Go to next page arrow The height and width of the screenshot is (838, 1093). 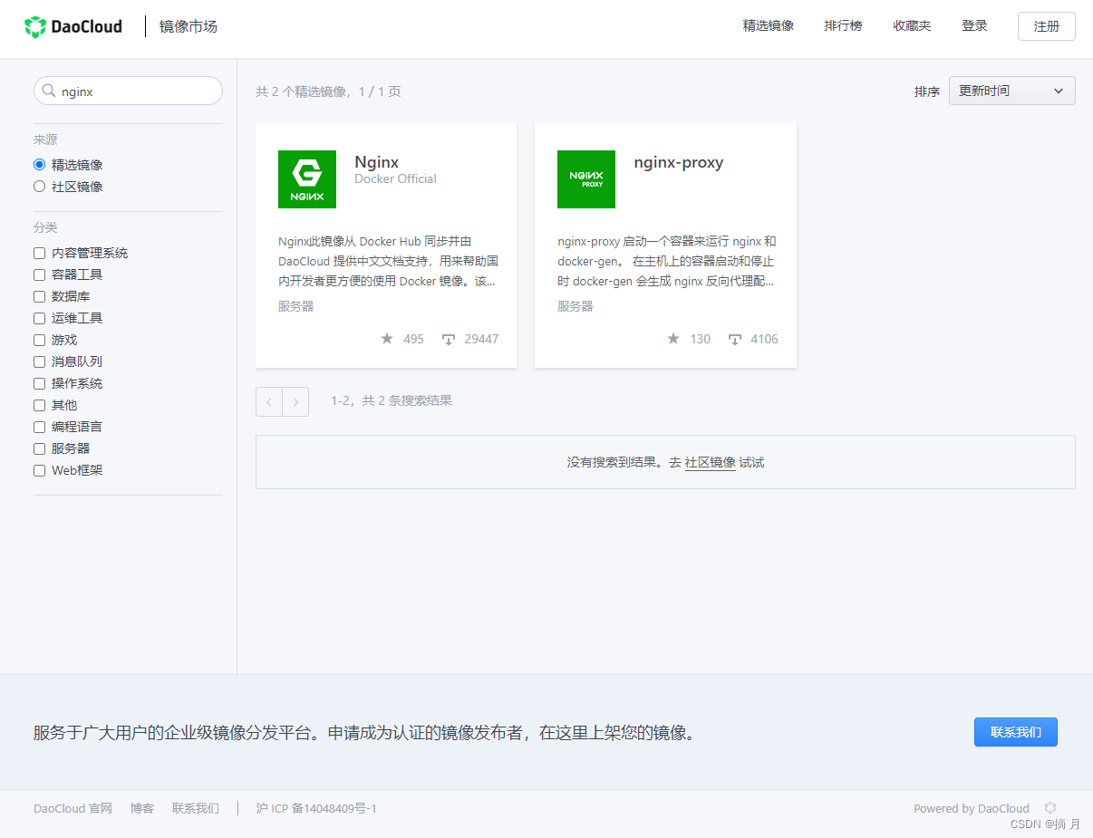tap(295, 401)
